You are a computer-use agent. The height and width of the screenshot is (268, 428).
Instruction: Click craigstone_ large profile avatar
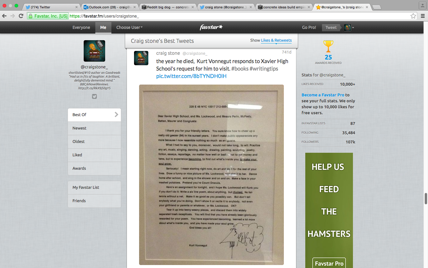pyautogui.click(x=94, y=51)
